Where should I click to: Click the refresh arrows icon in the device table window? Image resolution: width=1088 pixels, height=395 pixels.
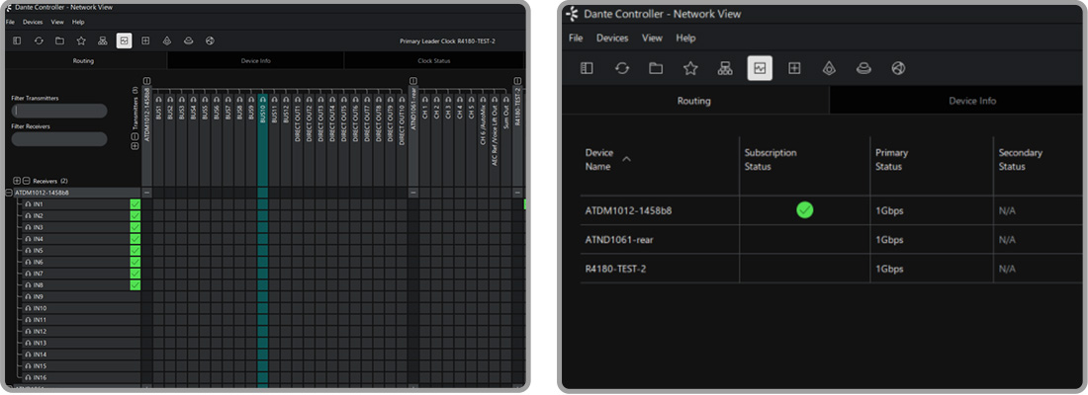pyautogui.click(x=622, y=68)
